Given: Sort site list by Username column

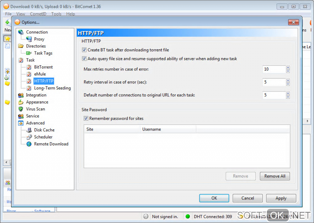Looking at the screenshot, I should (168, 129).
